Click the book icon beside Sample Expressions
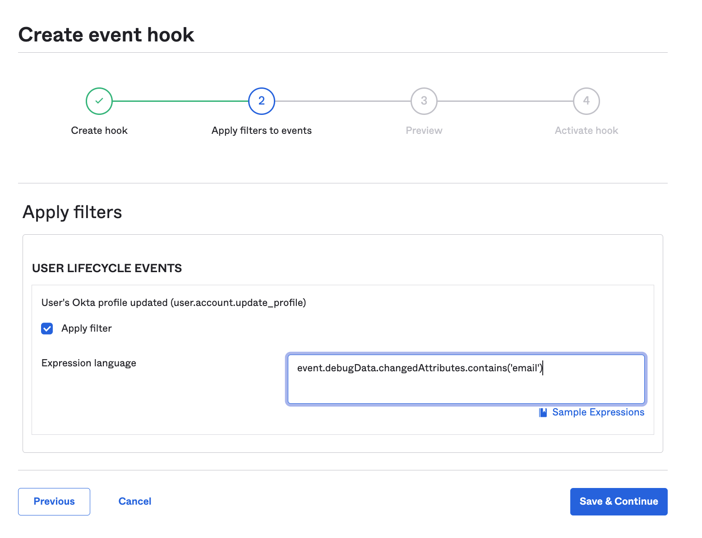This screenshot has width=702, height=538. point(543,412)
